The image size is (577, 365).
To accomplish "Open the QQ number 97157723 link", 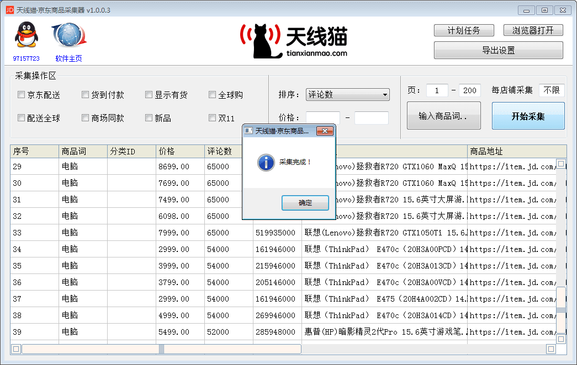I will 26,58.
